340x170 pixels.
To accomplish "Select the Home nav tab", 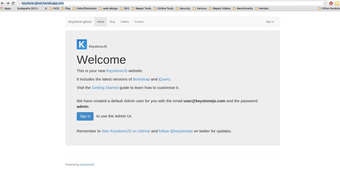I will tap(100, 22).
